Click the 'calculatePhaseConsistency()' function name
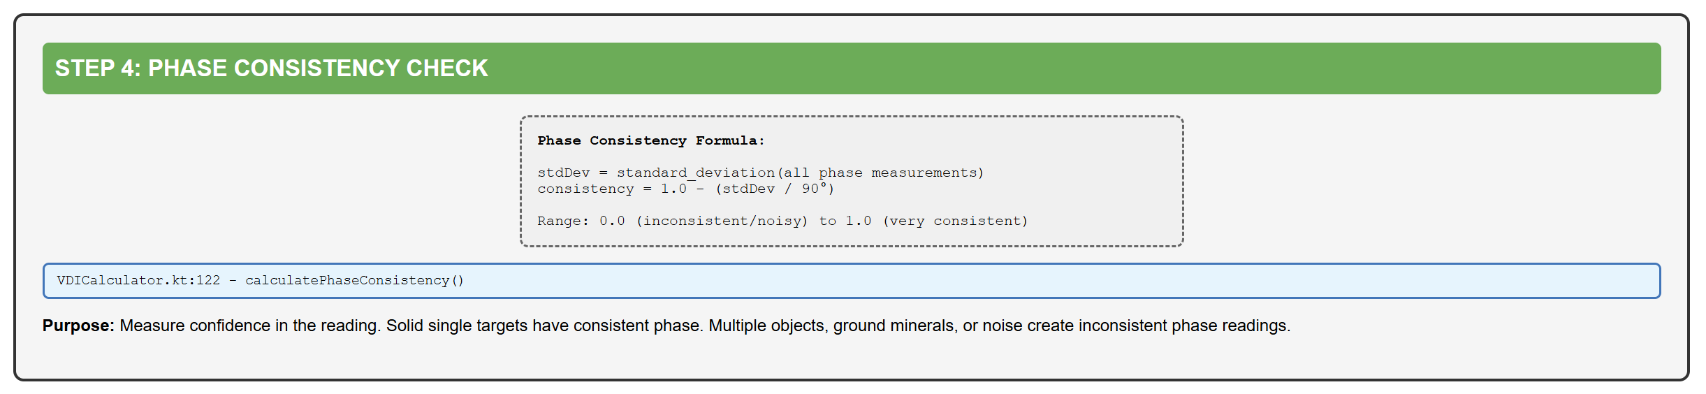1706x394 pixels. (354, 281)
